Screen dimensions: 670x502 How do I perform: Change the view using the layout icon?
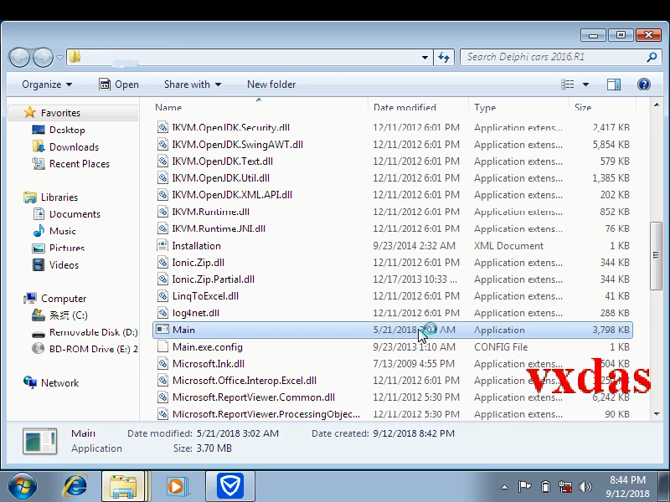click(x=569, y=84)
